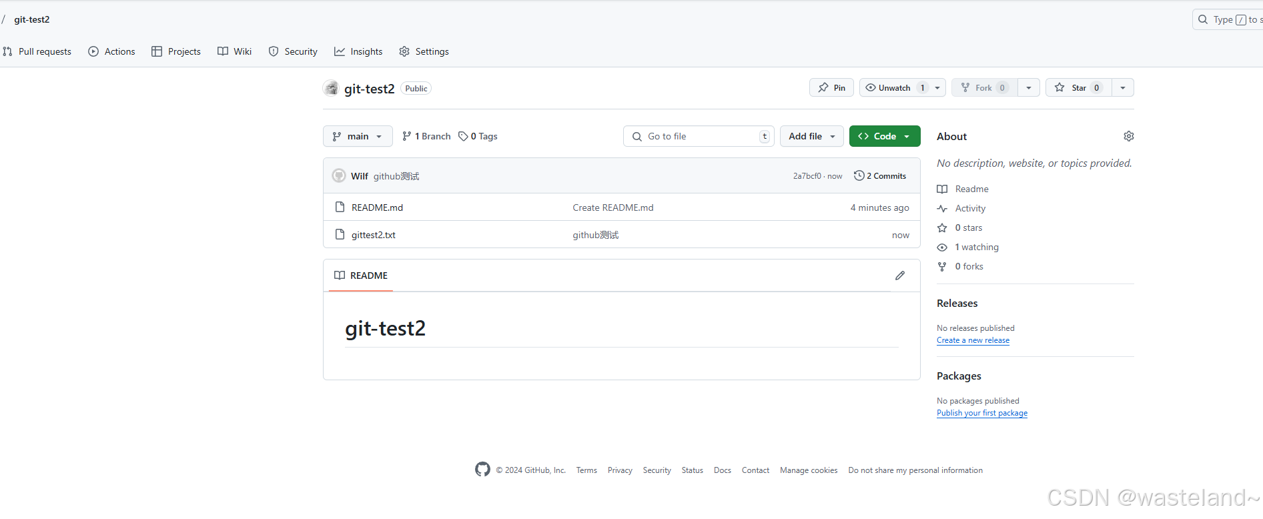Open latest commit message github测试 in header row
Screen dimensions: 1263x519
(x=396, y=176)
